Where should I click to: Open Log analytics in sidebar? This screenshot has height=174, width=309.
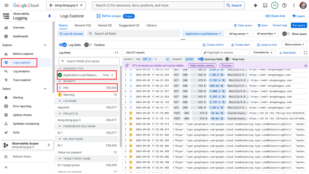pos(21,71)
